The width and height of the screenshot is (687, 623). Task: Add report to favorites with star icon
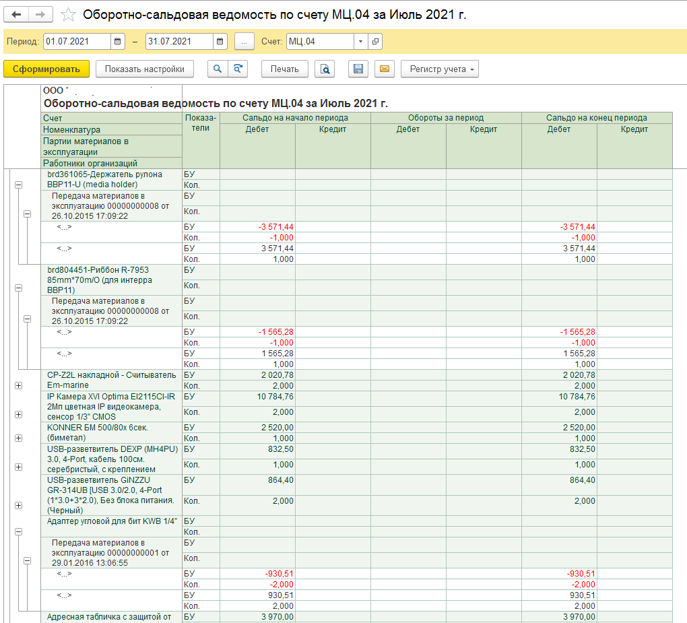point(68,15)
